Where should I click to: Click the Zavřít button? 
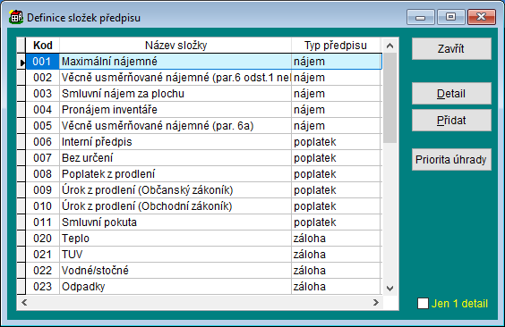(x=451, y=49)
